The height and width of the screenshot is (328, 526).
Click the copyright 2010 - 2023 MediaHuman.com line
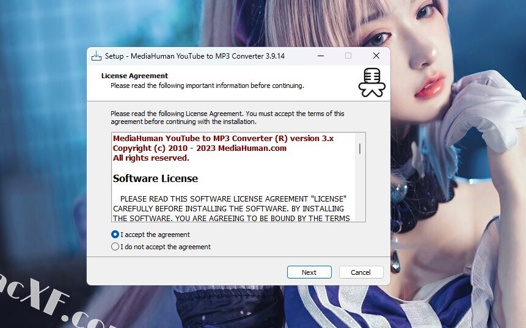click(200, 148)
